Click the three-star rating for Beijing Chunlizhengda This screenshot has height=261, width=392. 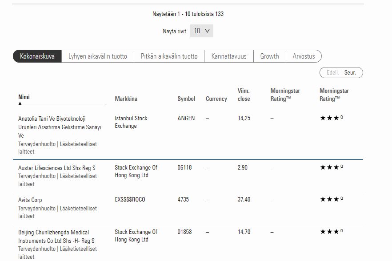click(x=331, y=232)
